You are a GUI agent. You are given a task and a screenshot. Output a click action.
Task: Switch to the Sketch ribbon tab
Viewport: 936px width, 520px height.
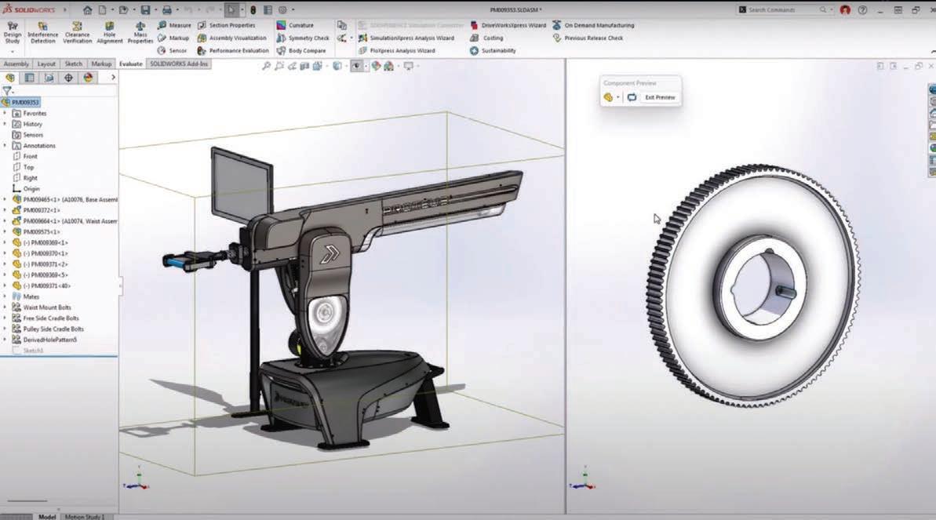tap(74, 64)
